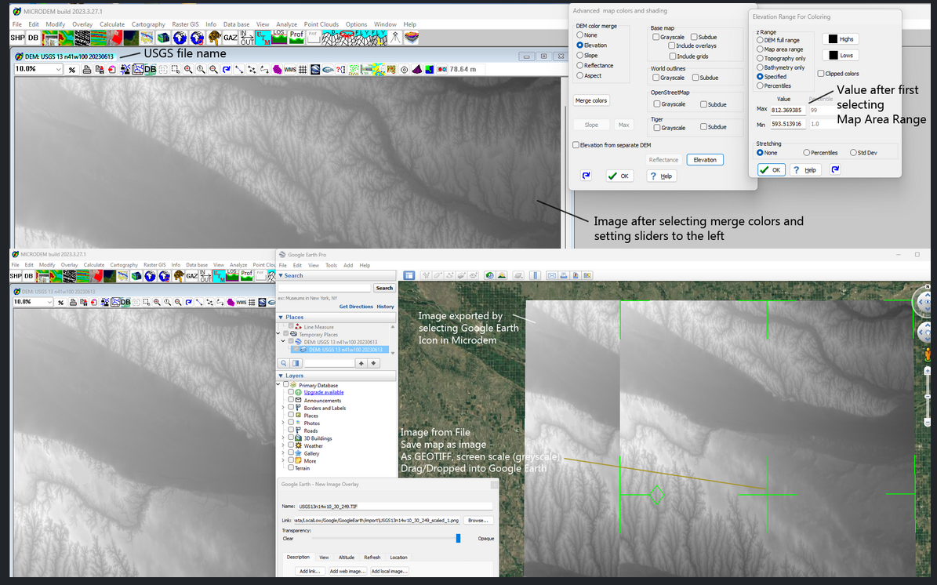Image resolution: width=937 pixels, height=585 pixels.
Task: Enable the Clipped colors checkbox
Action: [x=820, y=74]
